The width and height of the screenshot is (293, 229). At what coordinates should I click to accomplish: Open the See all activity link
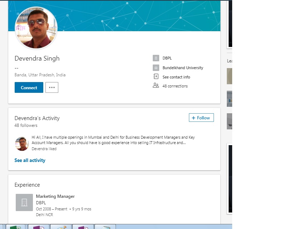[30, 160]
